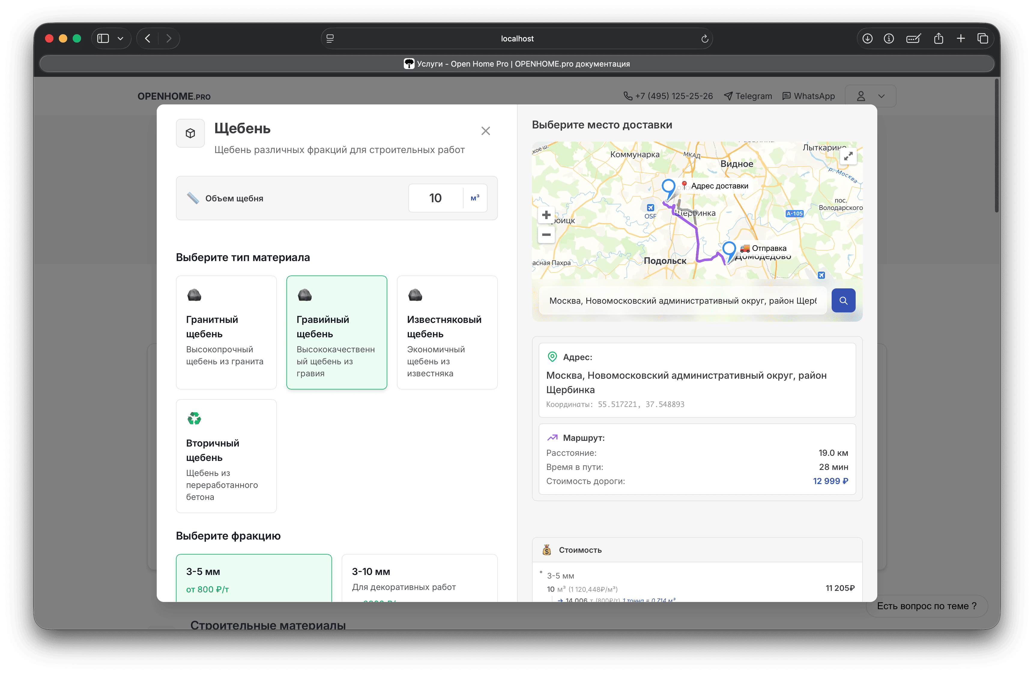1034x674 pixels.
Task: Choose Вторичный щебень material option
Action: 226,456
